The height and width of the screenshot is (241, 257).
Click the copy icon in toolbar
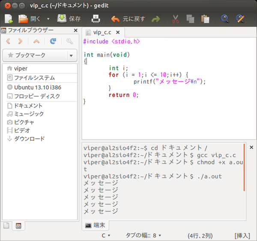(190, 19)
